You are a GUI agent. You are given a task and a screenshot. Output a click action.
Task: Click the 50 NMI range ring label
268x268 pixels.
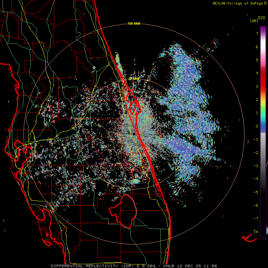point(134,79)
